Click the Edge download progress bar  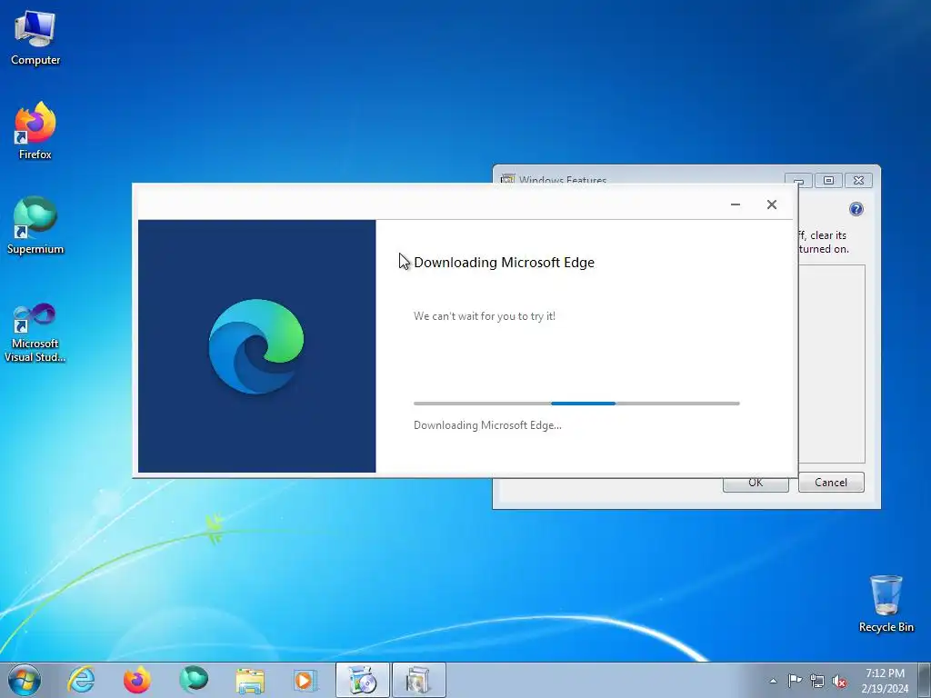coord(576,404)
